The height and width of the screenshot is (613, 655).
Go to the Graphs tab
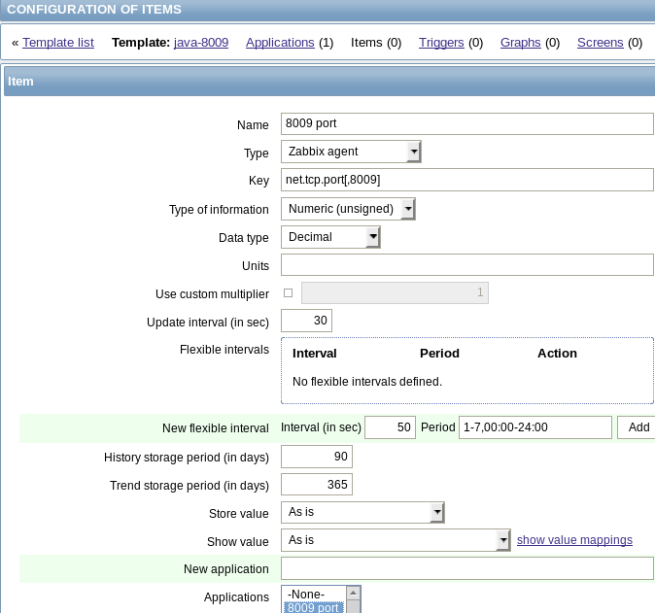pyautogui.click(x=521, y=43)
